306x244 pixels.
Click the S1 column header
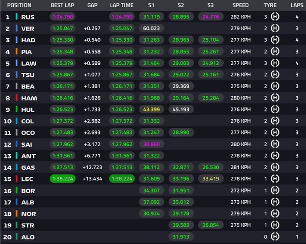pyautogui.click(x=151, y=5)
